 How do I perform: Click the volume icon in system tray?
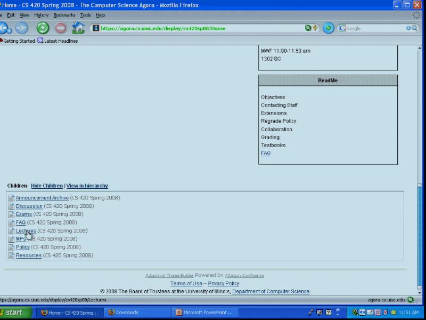(363, 313)
